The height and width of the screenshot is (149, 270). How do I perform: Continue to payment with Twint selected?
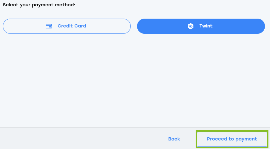click(232, 139)
